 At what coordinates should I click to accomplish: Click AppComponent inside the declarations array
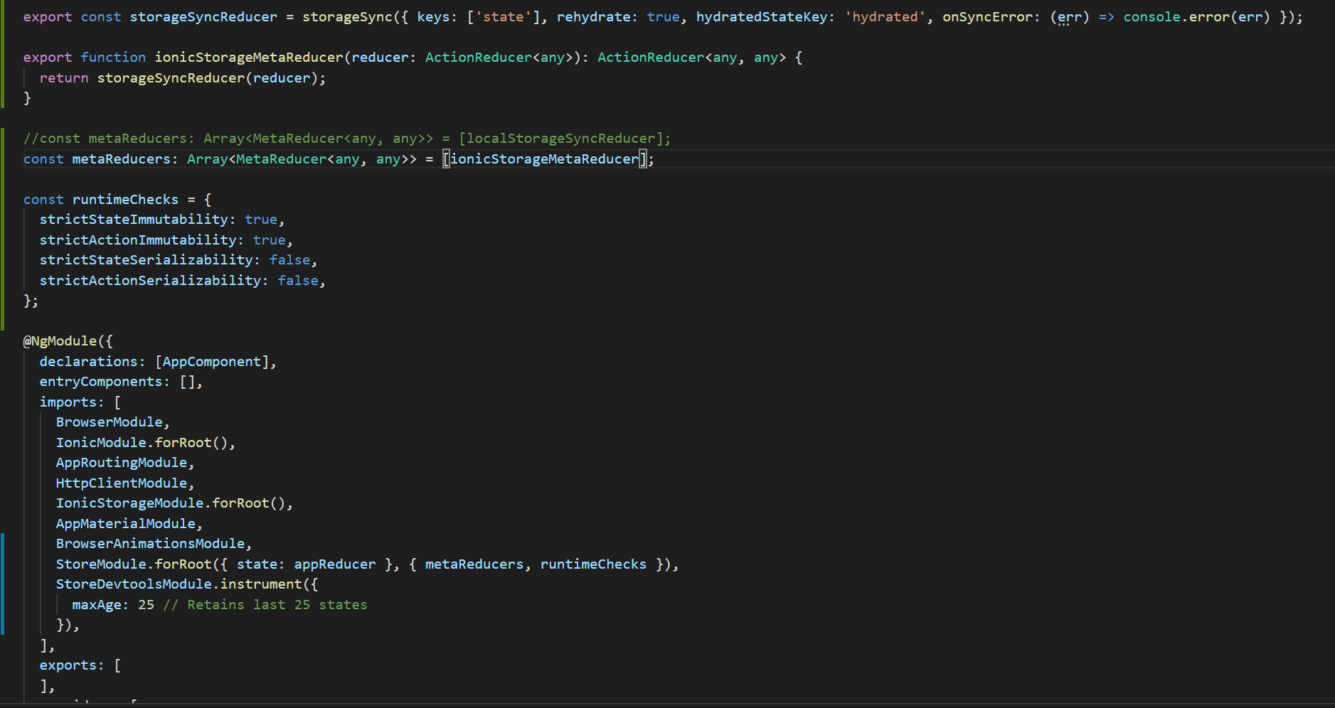[x=212, y=361]
